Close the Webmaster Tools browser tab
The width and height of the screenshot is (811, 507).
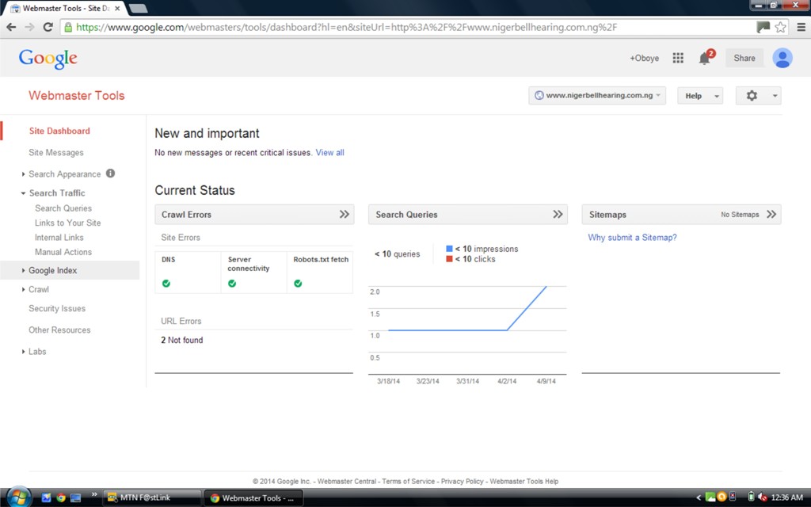coord(117,8)
